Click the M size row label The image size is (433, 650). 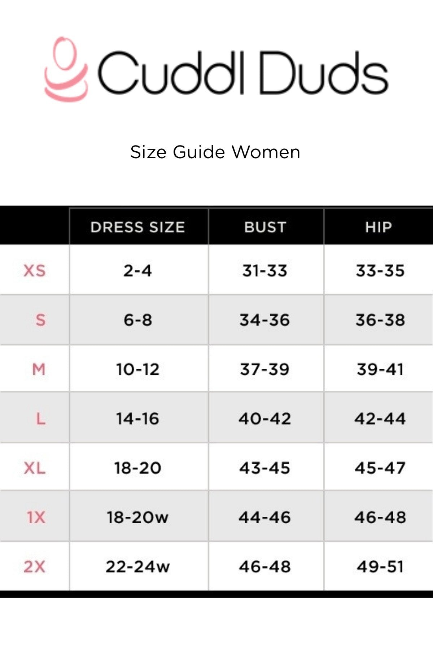click(39, 369)
